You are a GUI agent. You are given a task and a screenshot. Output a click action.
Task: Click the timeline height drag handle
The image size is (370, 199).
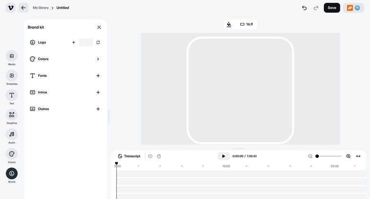238,149
